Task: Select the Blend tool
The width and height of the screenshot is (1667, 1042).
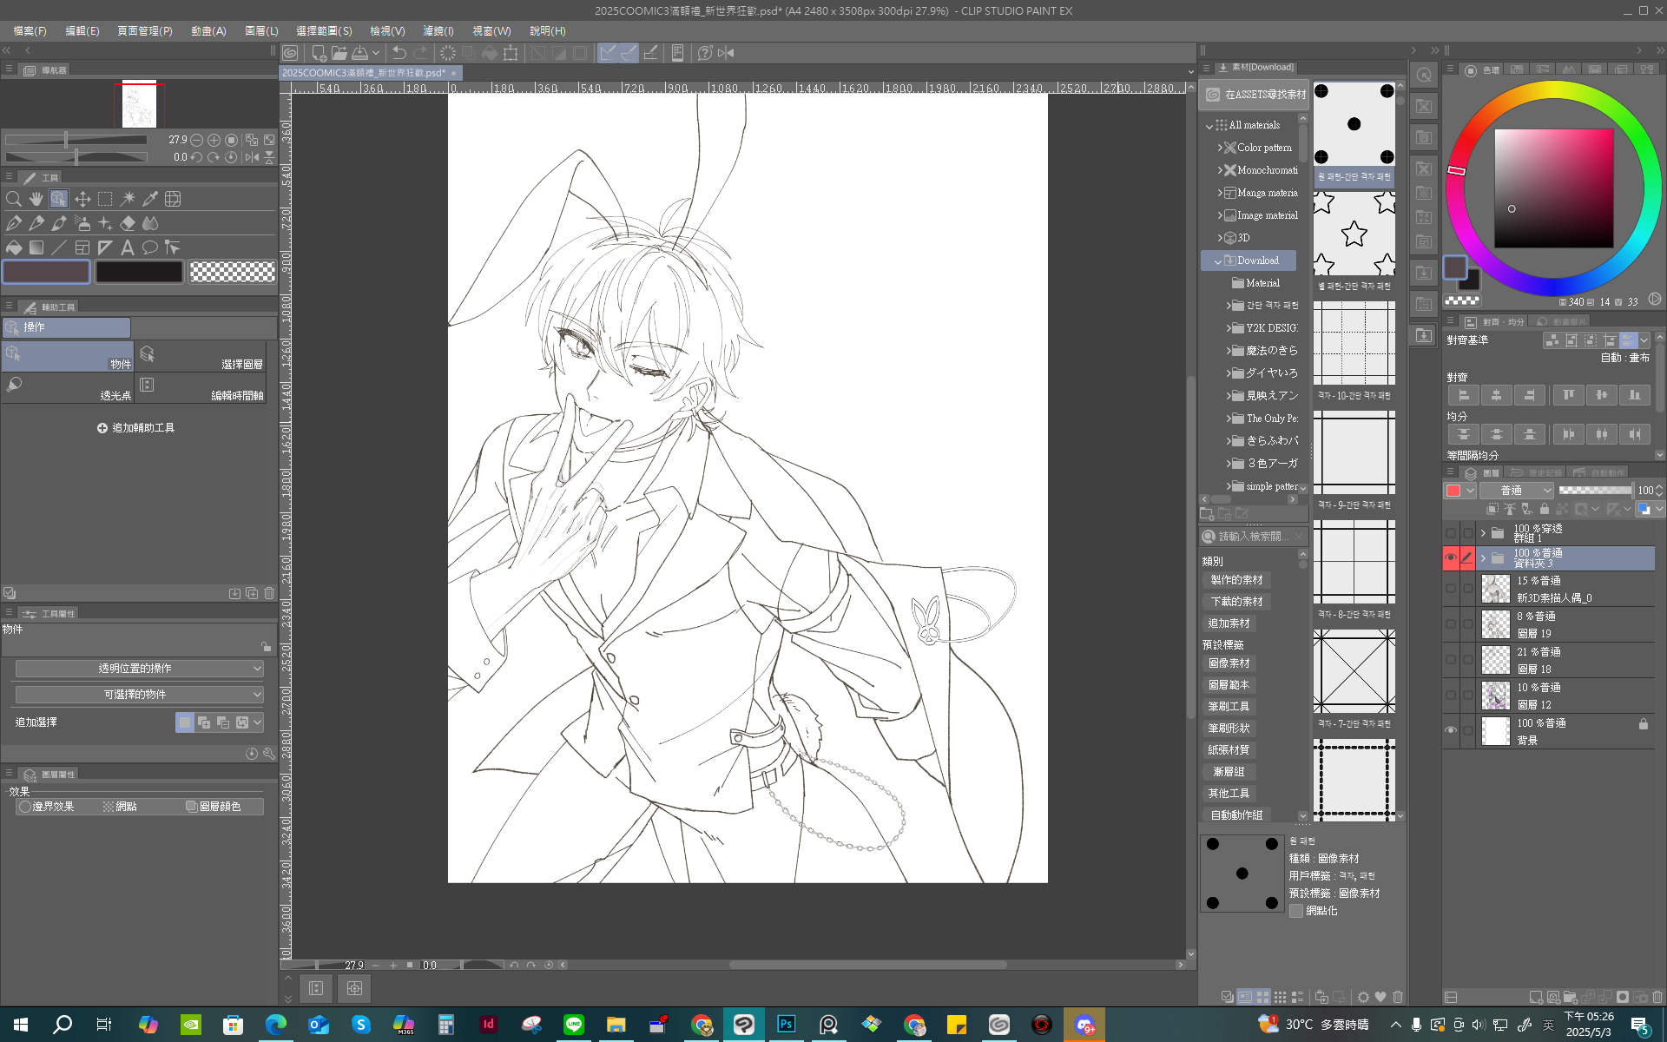Action: (x=150, y=223)
